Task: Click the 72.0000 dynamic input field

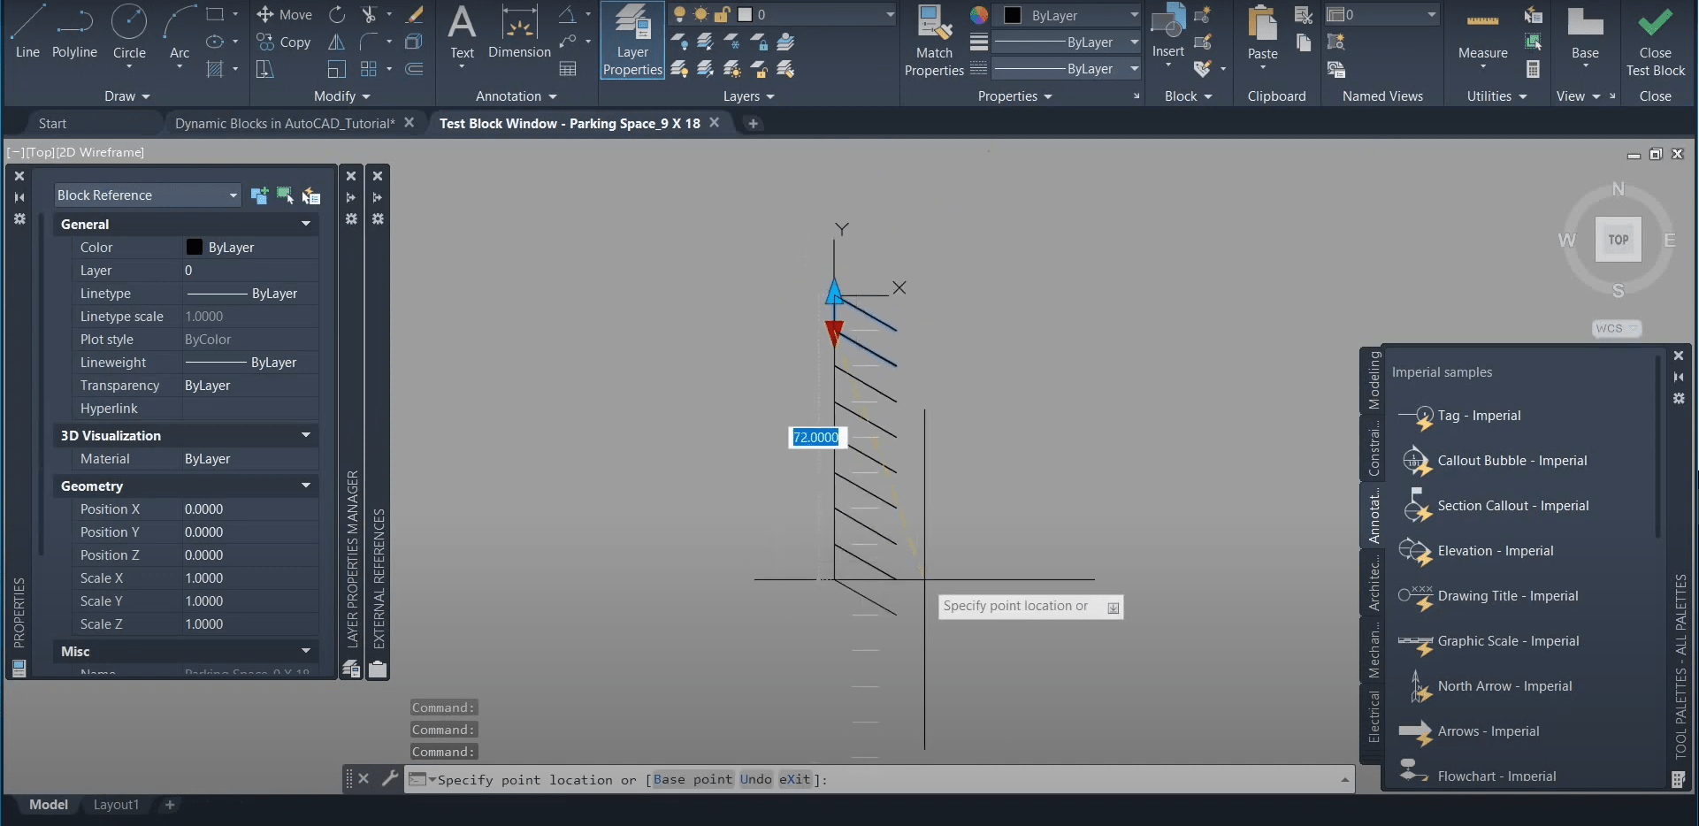Action: [816, 437]
